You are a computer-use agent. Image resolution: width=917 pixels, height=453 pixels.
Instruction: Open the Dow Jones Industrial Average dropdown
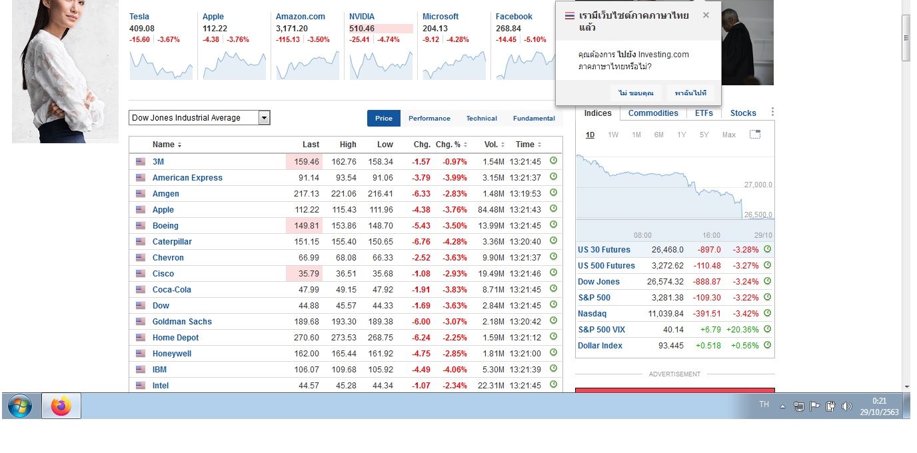pos(265,118)
